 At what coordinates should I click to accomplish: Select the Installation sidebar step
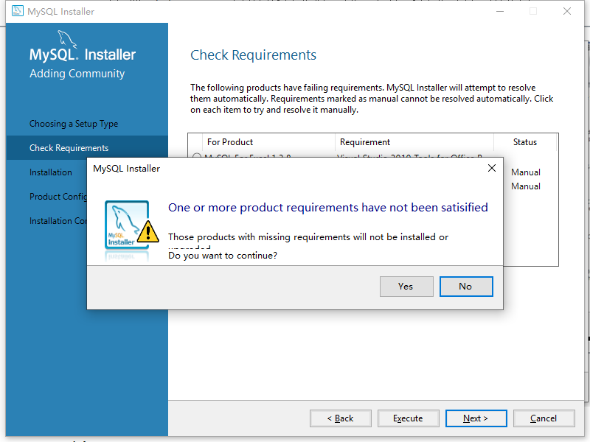pos(51,172)
